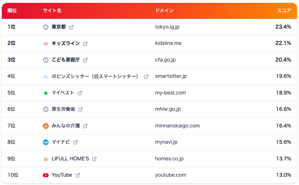Open external link icon beside 東京都
Screen dimensions: 299x185
(x=71, y=27)
